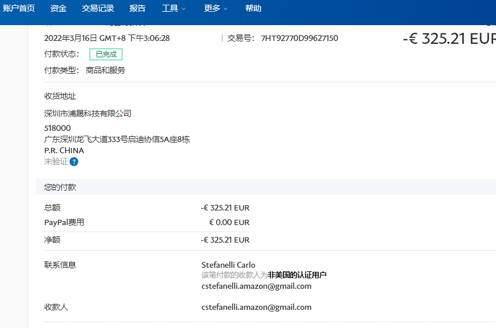The height and width of the screenshot is (328, 496).
Task: Select the 净额 amount value
Action: tap(225, 240)
